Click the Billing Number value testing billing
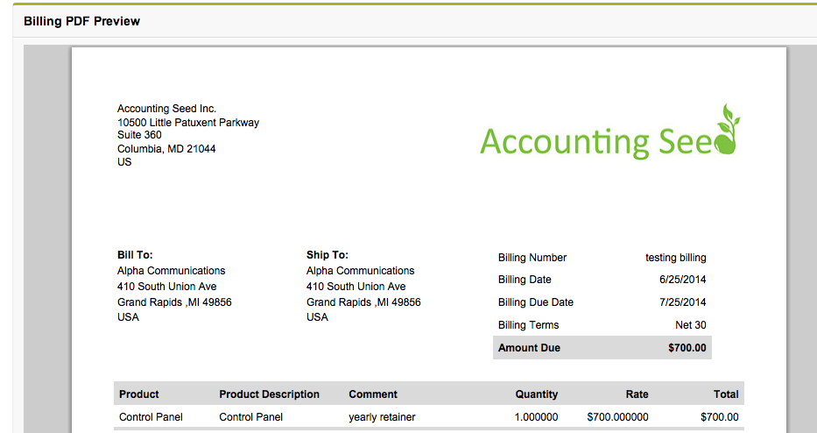Viewport: 817px width, 433px height. (675, 258)
